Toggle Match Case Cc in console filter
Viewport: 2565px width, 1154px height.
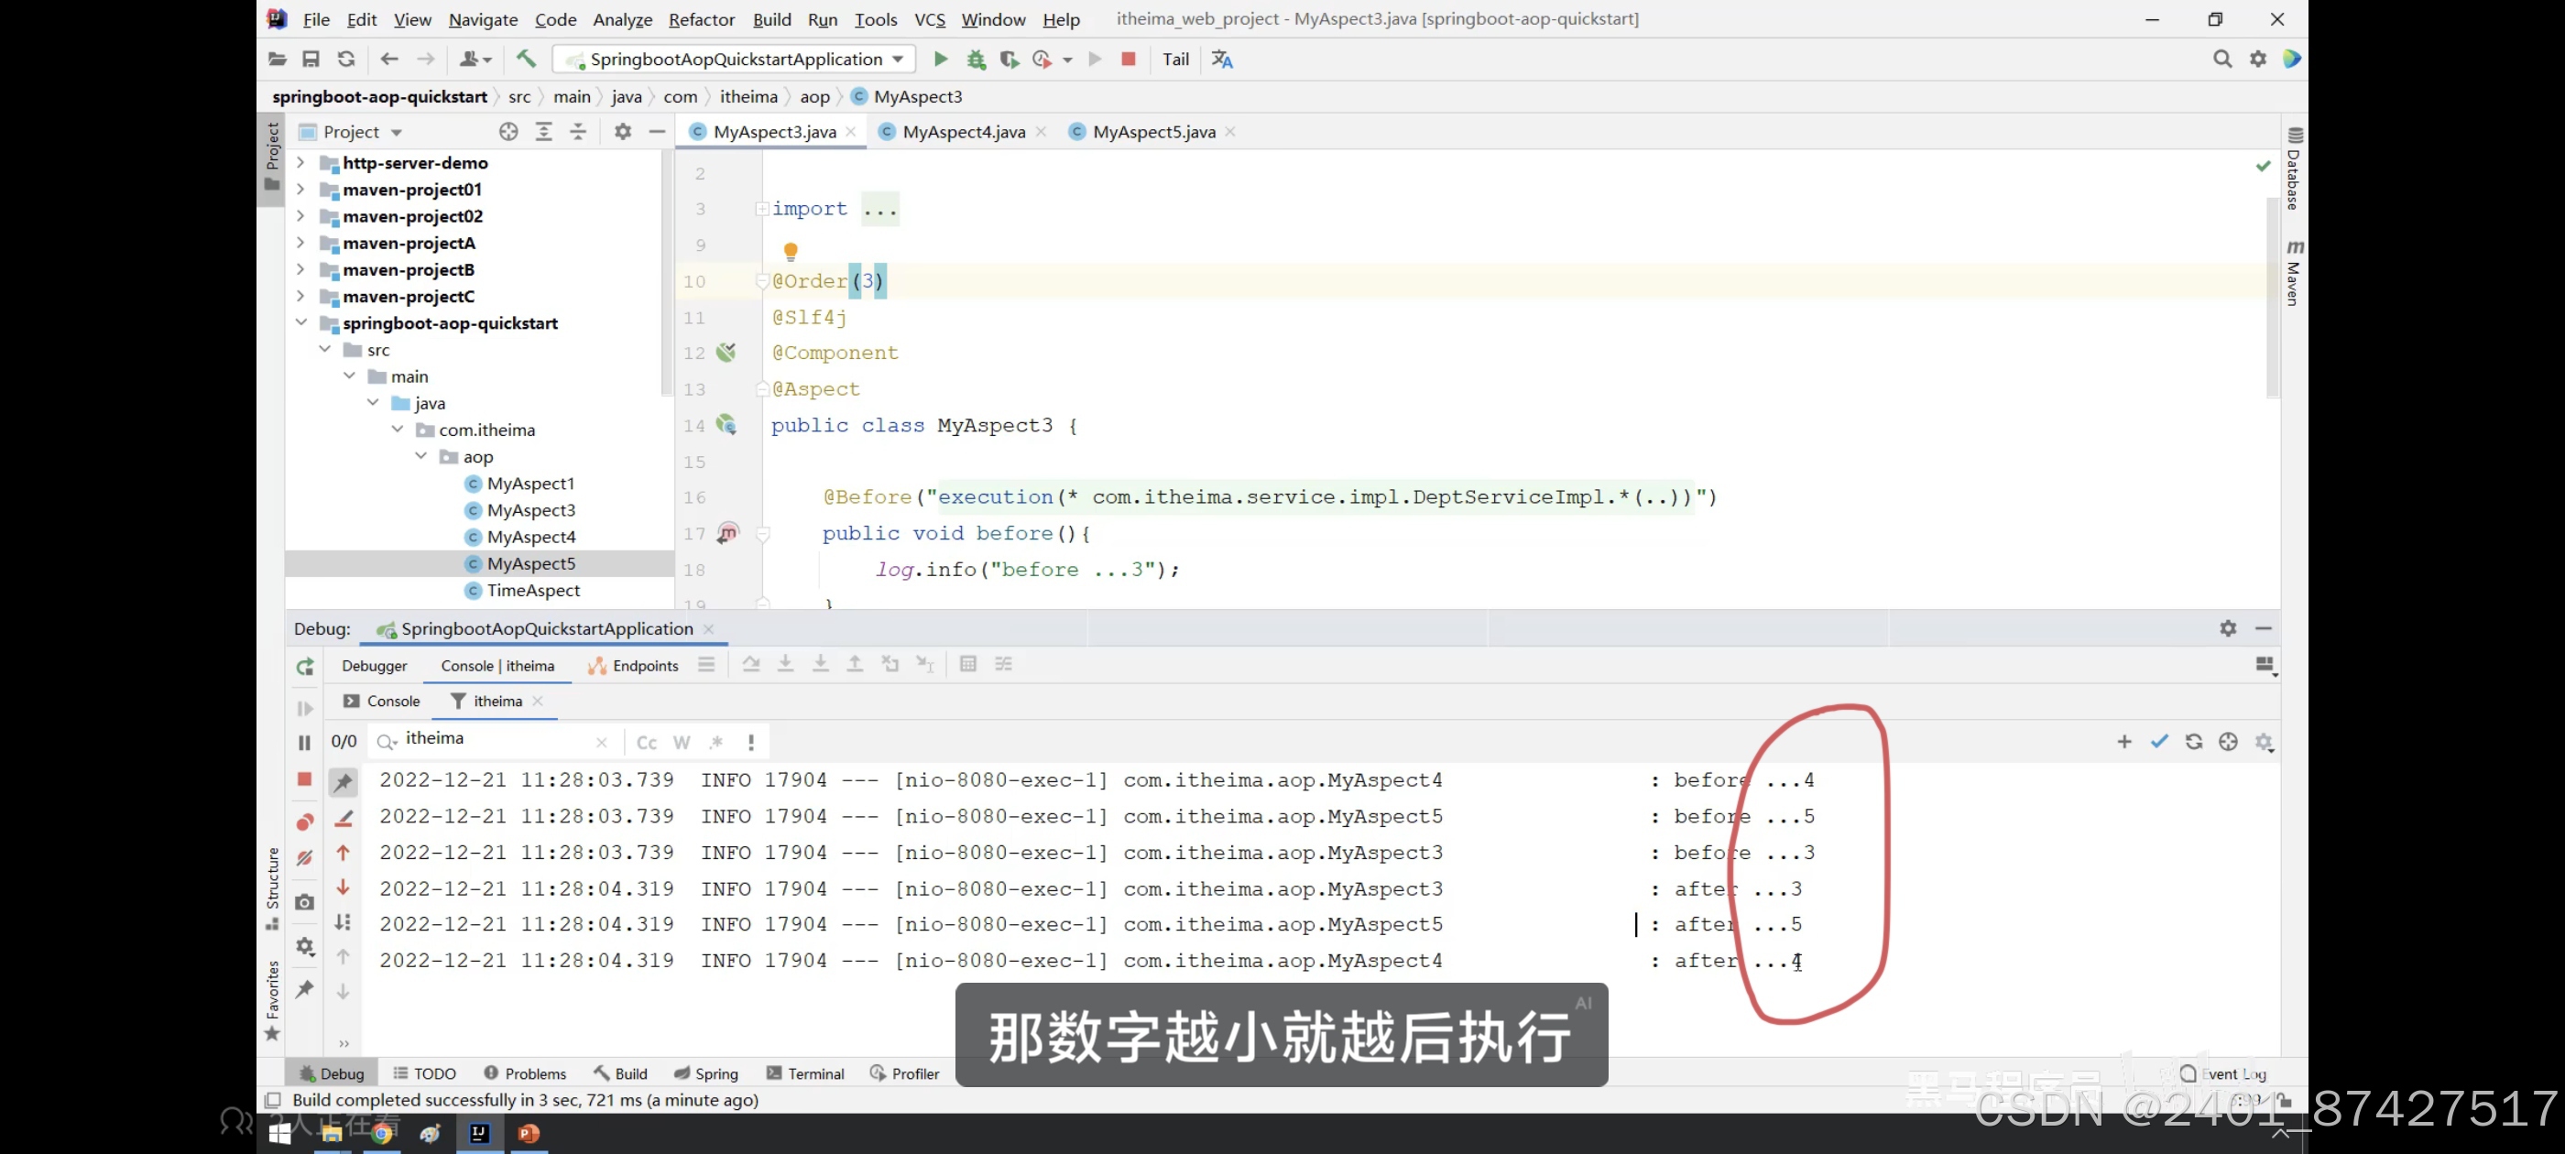646,743
